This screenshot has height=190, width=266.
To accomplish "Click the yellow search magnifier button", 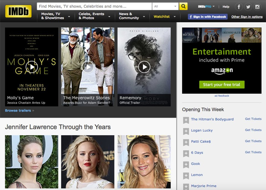I will tap(183, 6).
